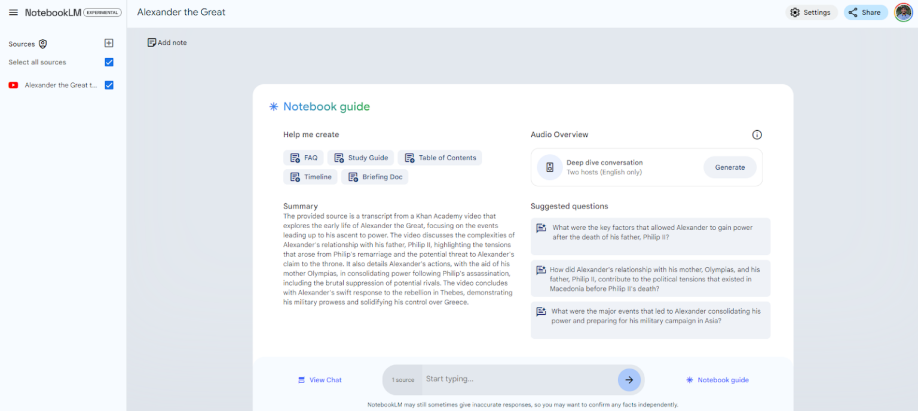Open the Settings menu

click(810, 13)
